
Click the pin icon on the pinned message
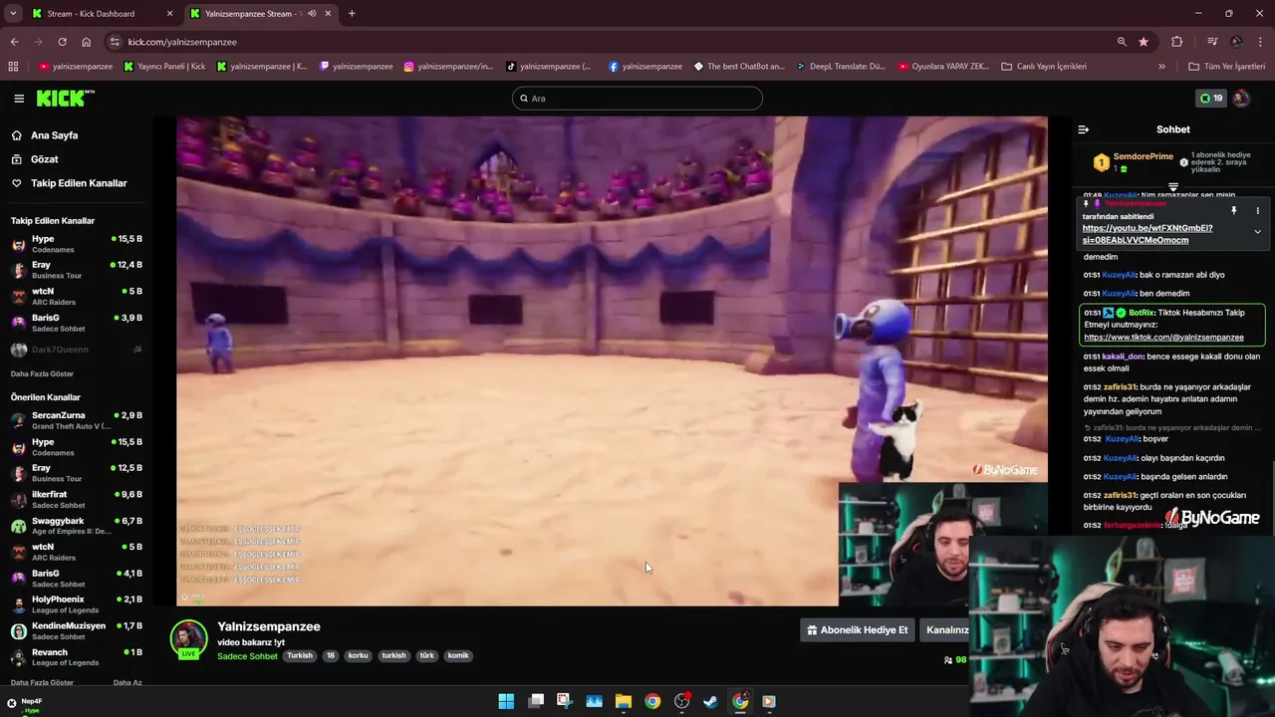point(1233,211)
